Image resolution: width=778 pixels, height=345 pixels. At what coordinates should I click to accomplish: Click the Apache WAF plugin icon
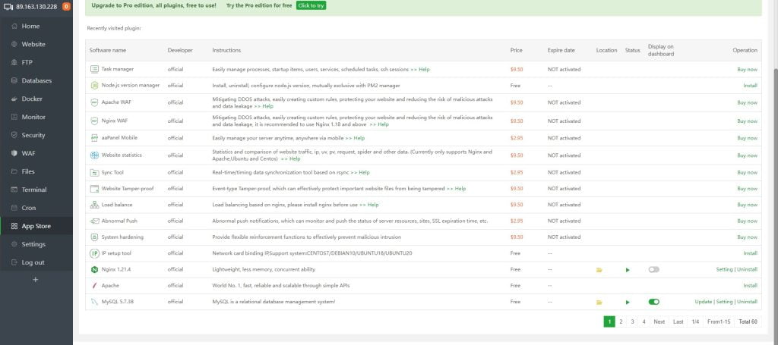[x=94, y=102]
